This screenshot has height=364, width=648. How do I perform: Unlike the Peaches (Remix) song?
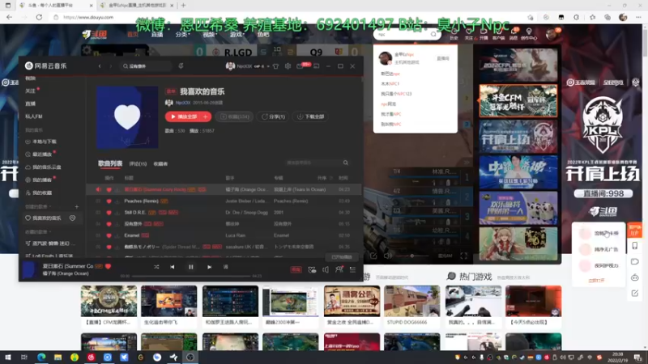point(109,201)
